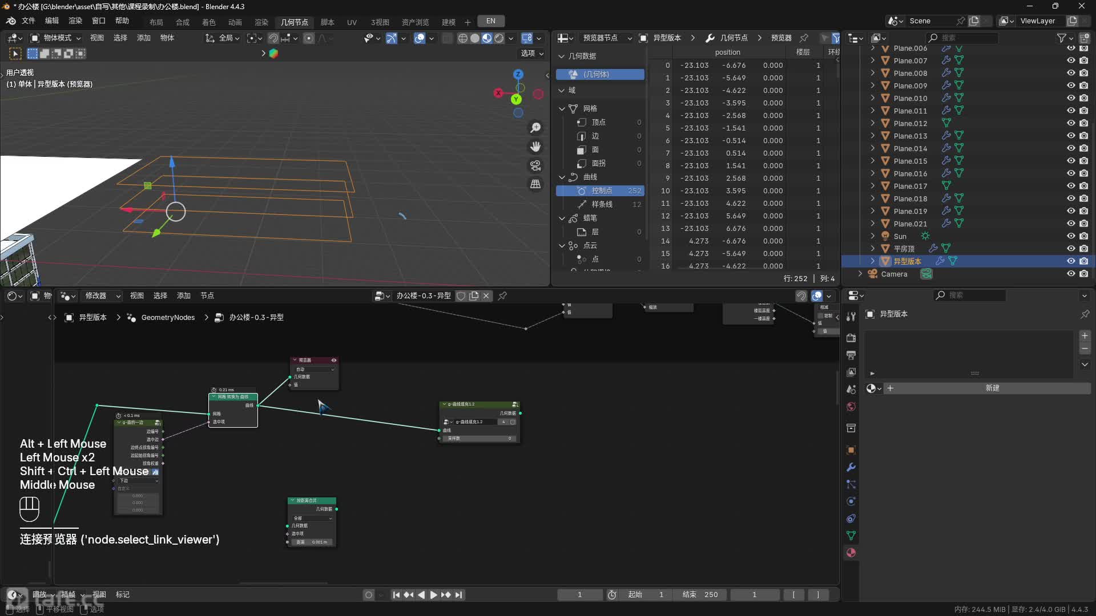
Task: Disable 异型版本 in renders
Action: [x=1084, y=261]
